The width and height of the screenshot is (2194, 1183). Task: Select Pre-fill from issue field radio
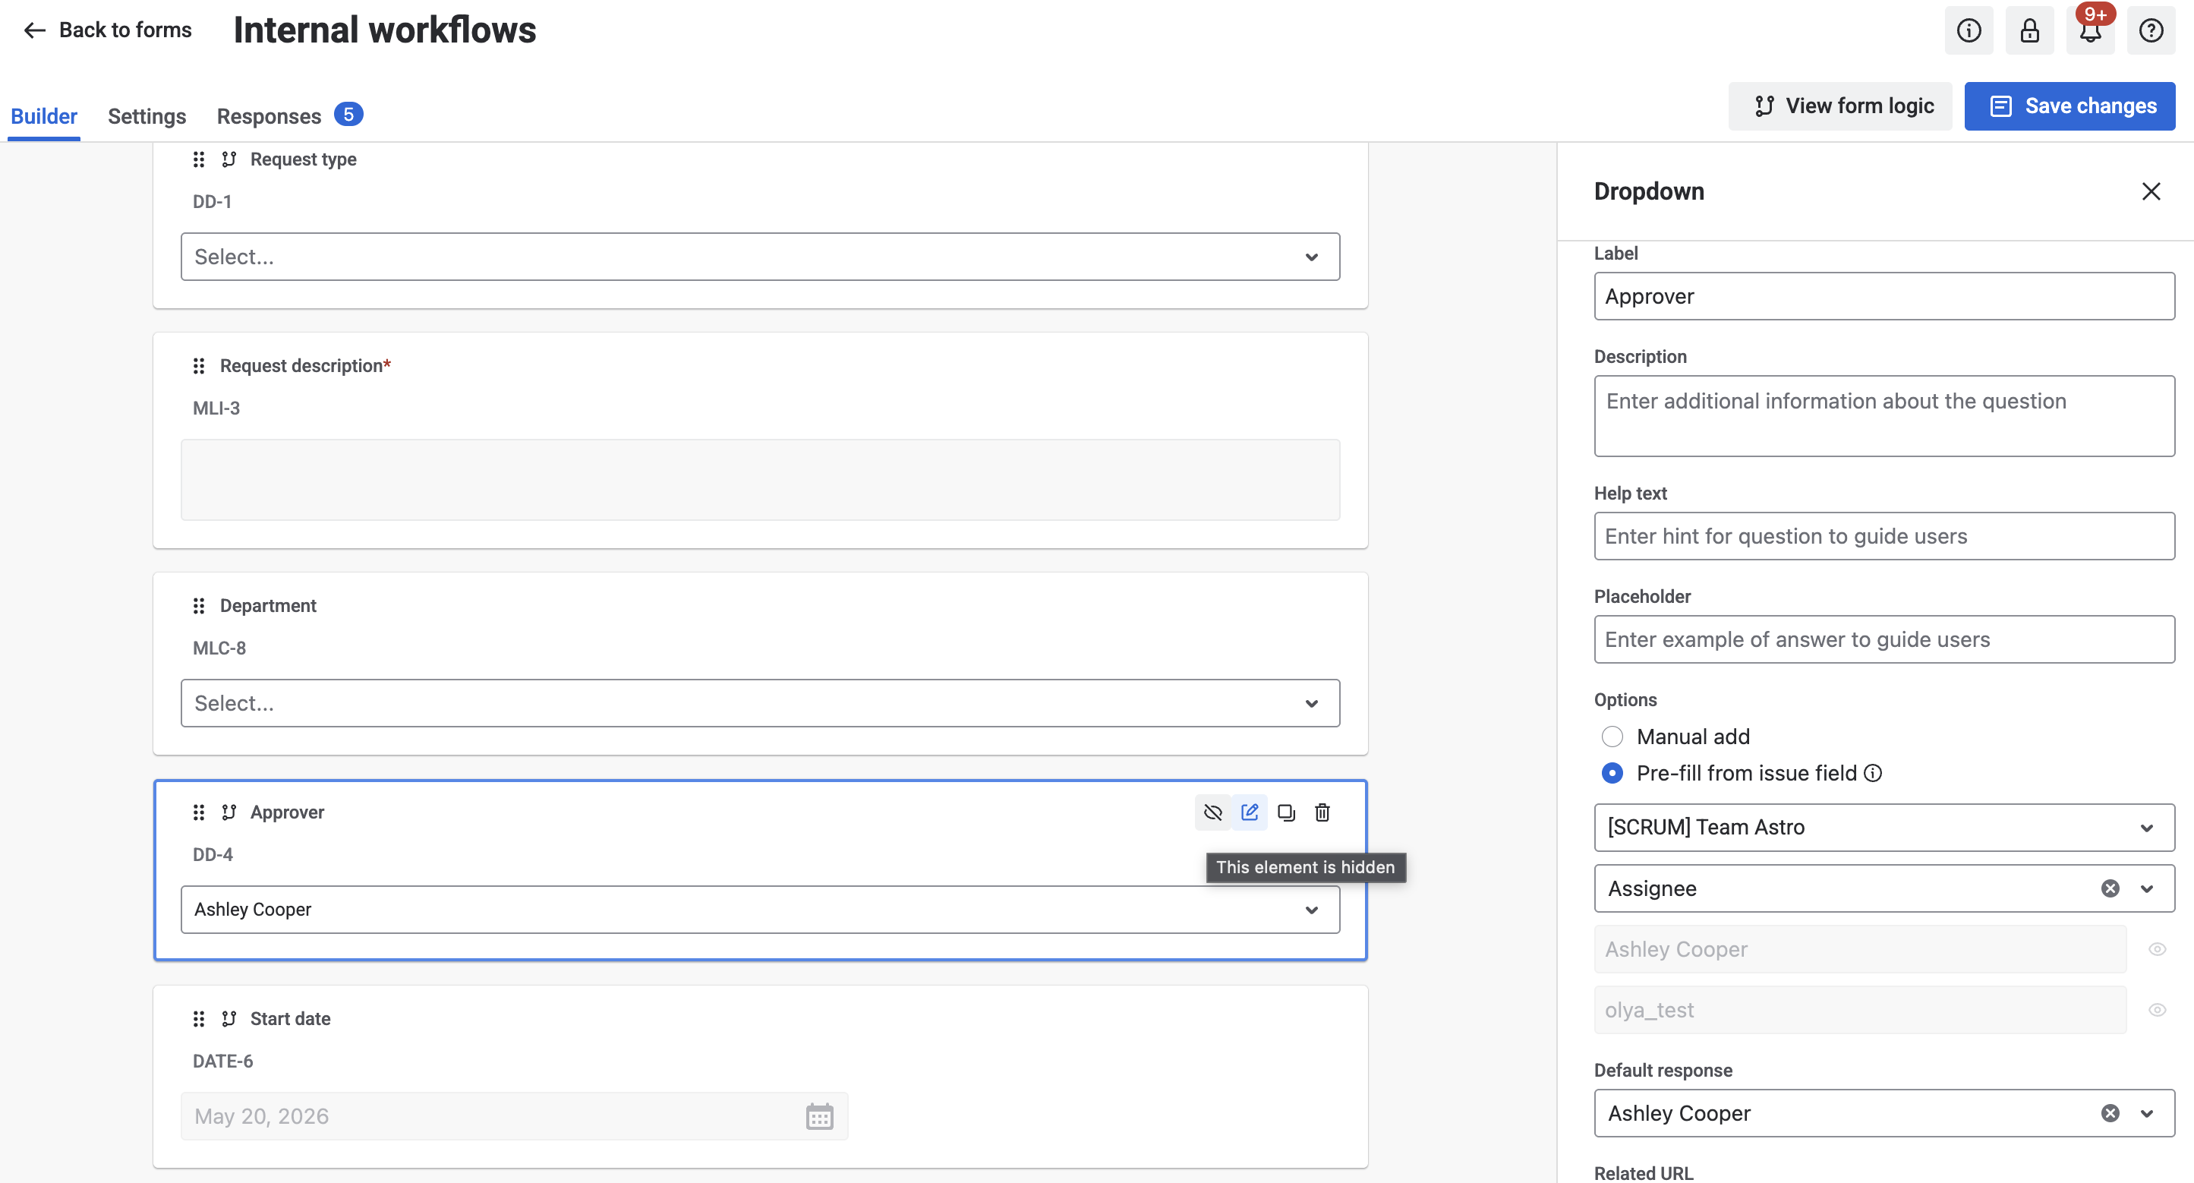click(1612, 773)
